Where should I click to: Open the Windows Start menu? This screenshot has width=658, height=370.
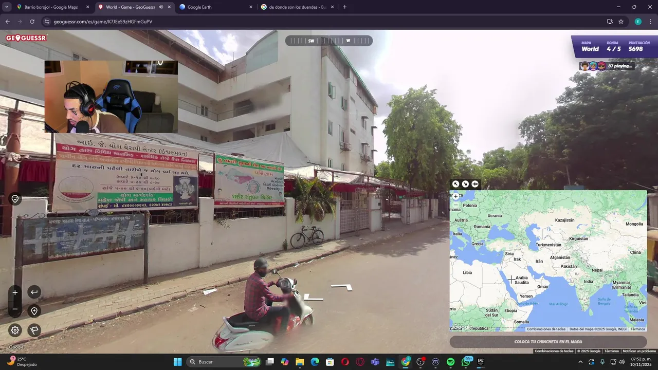pyautogui.click(x=177, y=362)
